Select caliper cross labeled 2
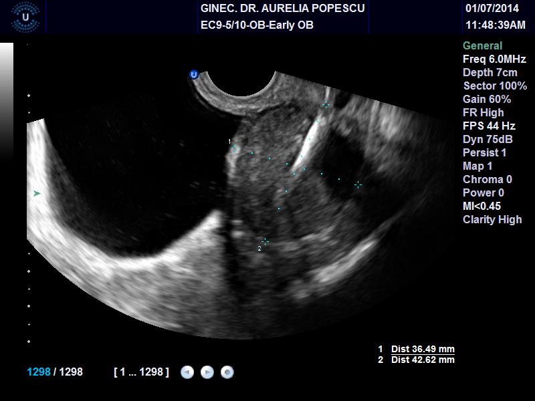Image resolution: width=535 pixels, height=401 pixels. point(265,242)
